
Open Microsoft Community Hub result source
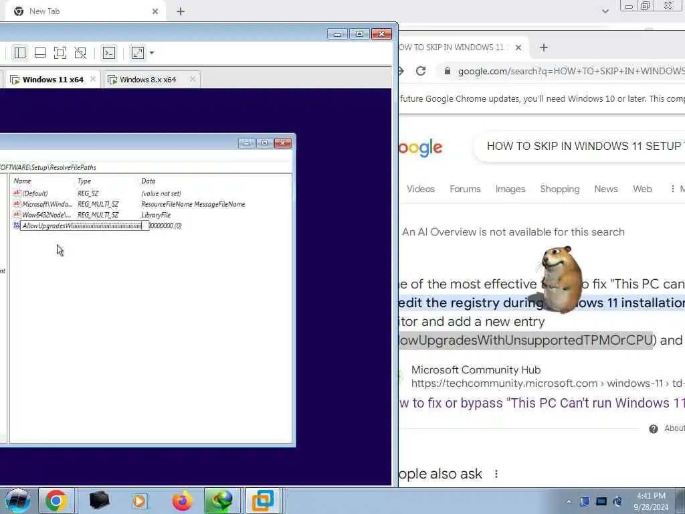pos(476,369)
